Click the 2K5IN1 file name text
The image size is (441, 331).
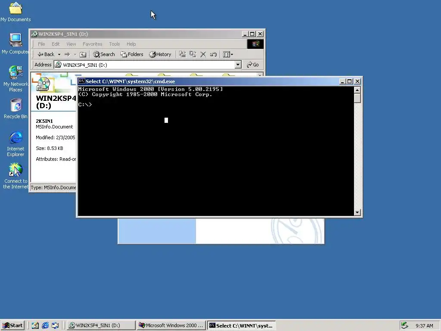pos(44,121)
